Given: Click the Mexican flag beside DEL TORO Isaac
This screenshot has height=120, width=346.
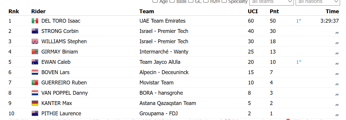Looking at the screenshot, I should 35,21.
